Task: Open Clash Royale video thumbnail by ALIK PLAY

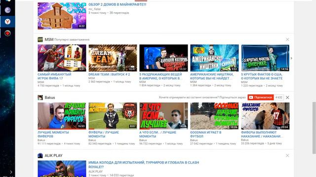Action: click(62, 169)
